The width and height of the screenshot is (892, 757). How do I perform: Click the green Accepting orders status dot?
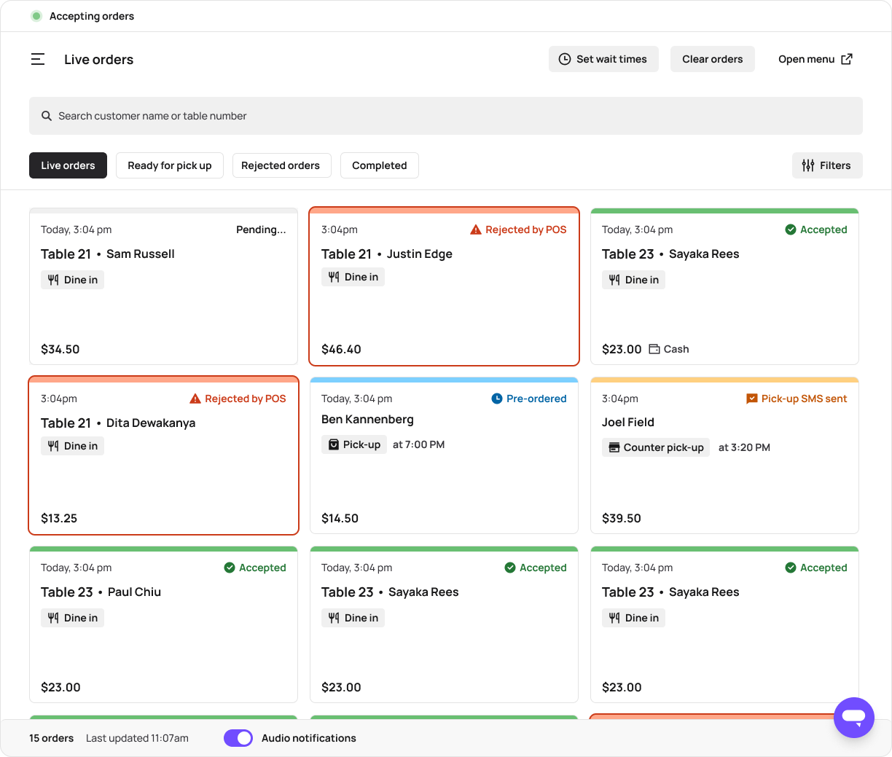point(36,16)
